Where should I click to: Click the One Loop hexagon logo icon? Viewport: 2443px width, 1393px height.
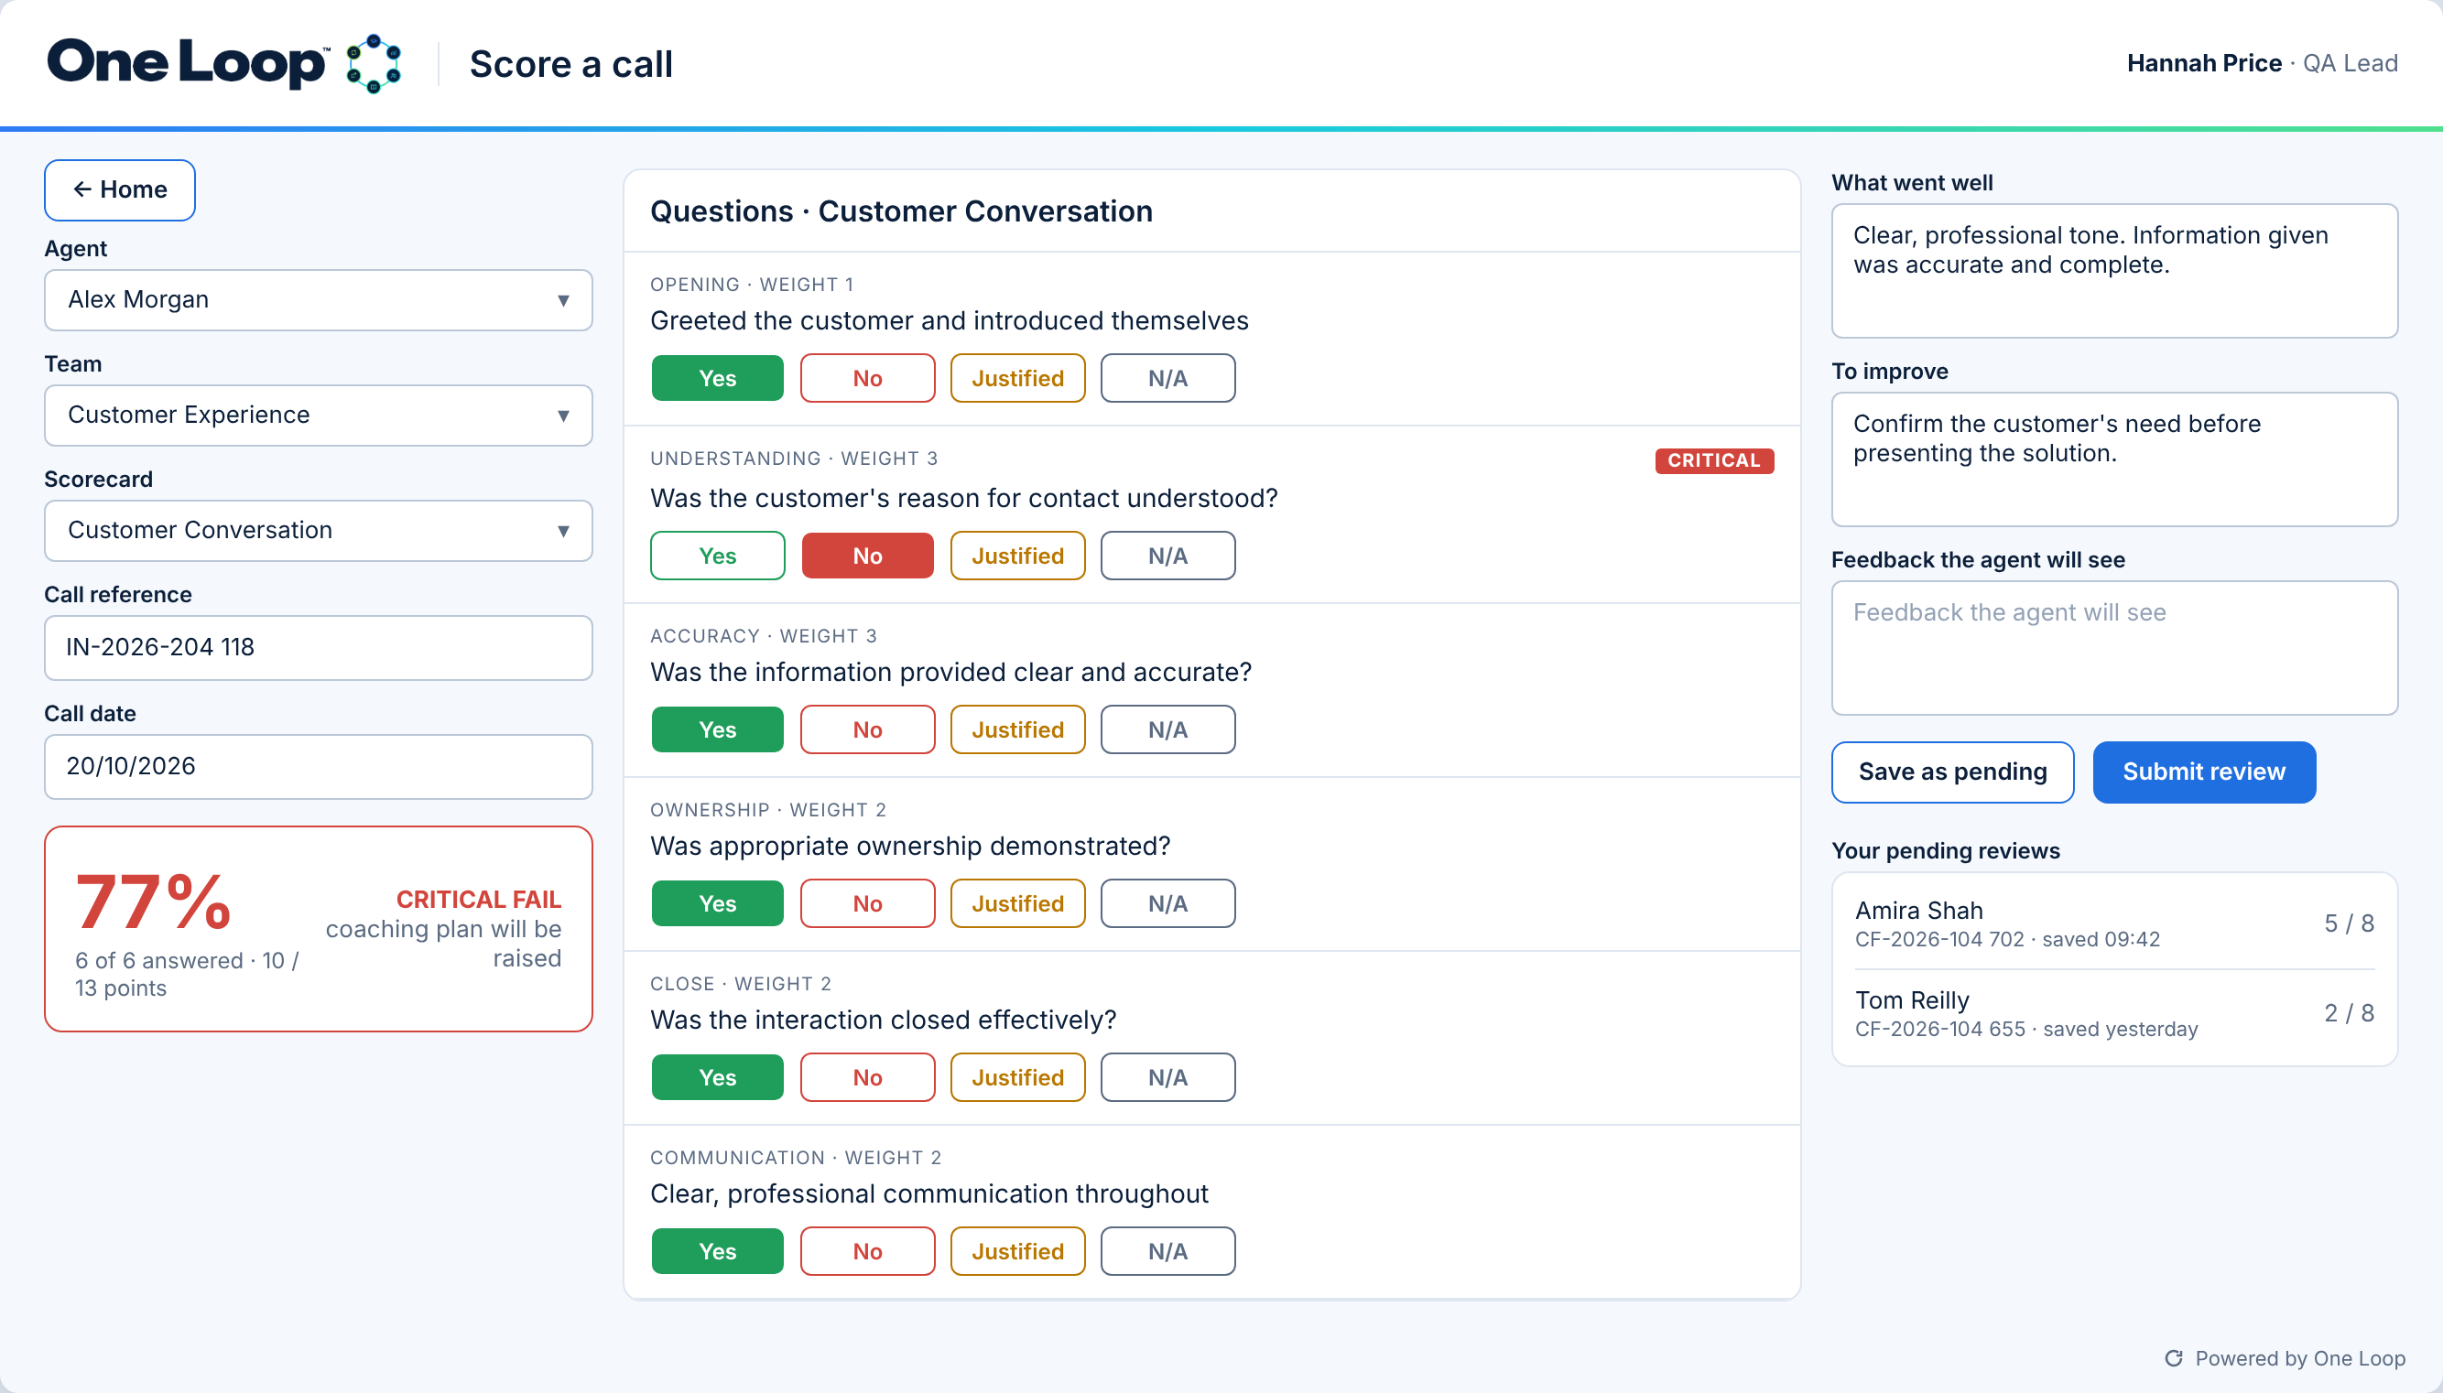[x=374, y=63]
